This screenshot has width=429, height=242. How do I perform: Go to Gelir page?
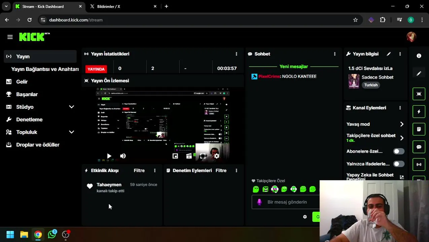[x=22, y=82]
